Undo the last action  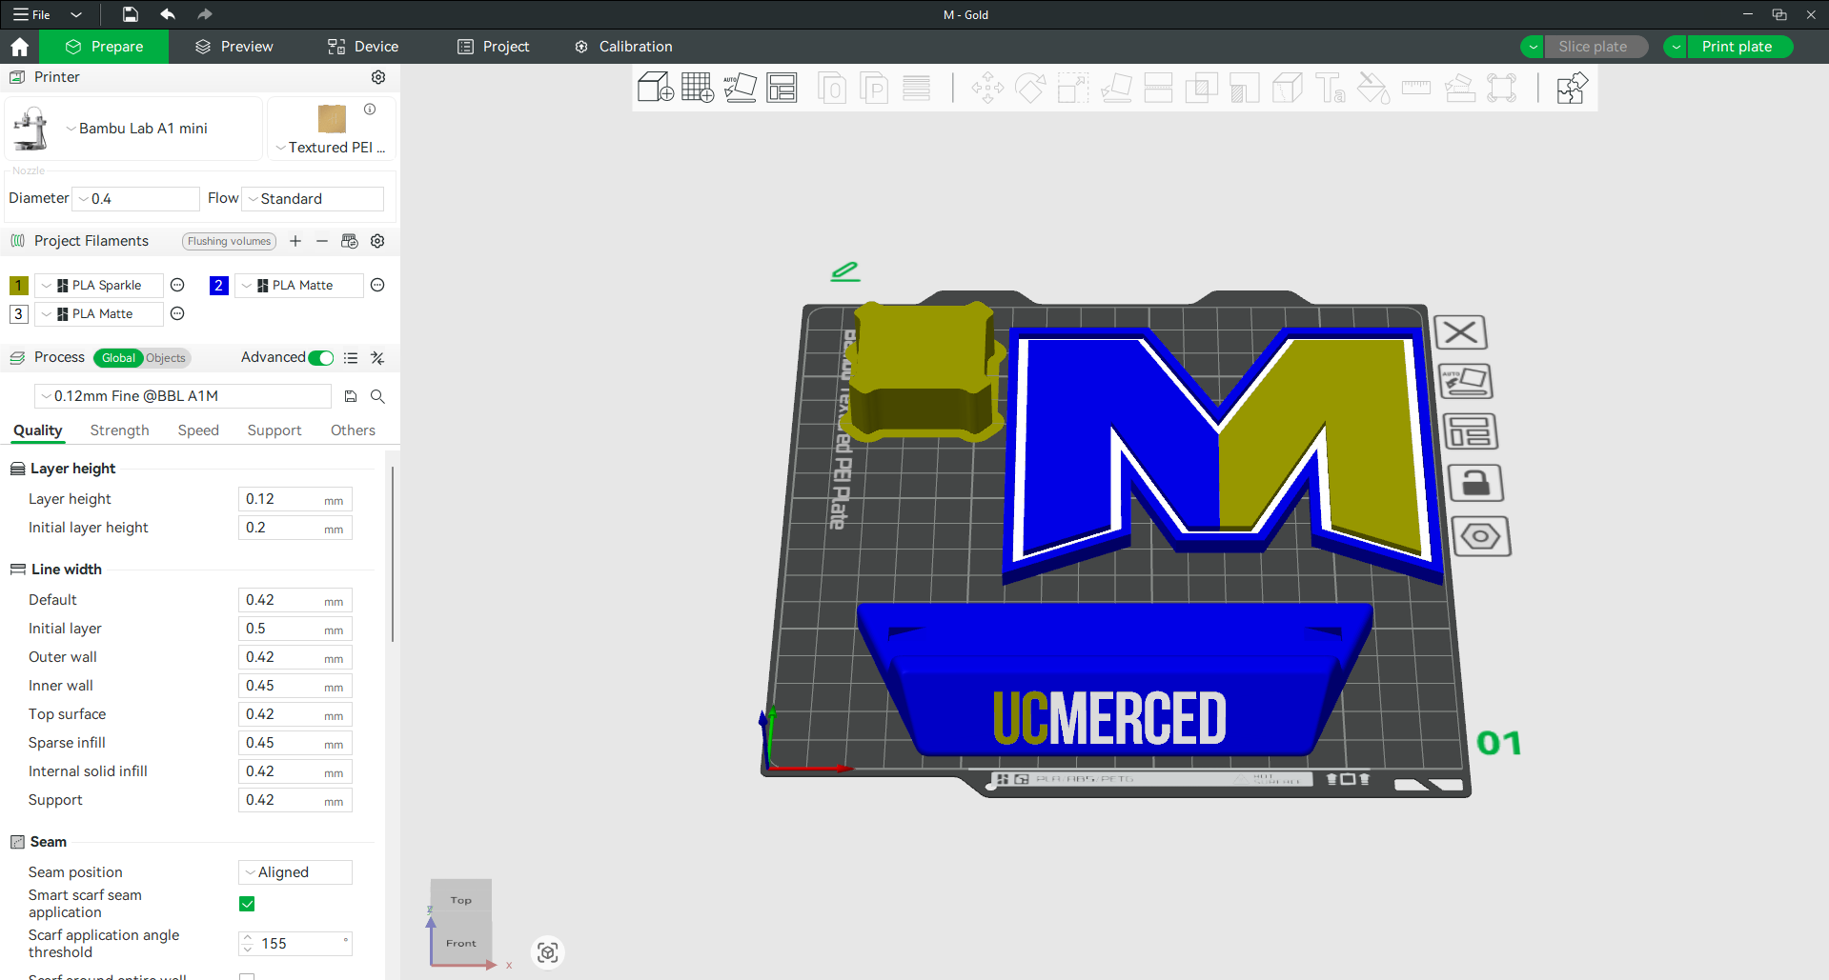pos(168,14)
